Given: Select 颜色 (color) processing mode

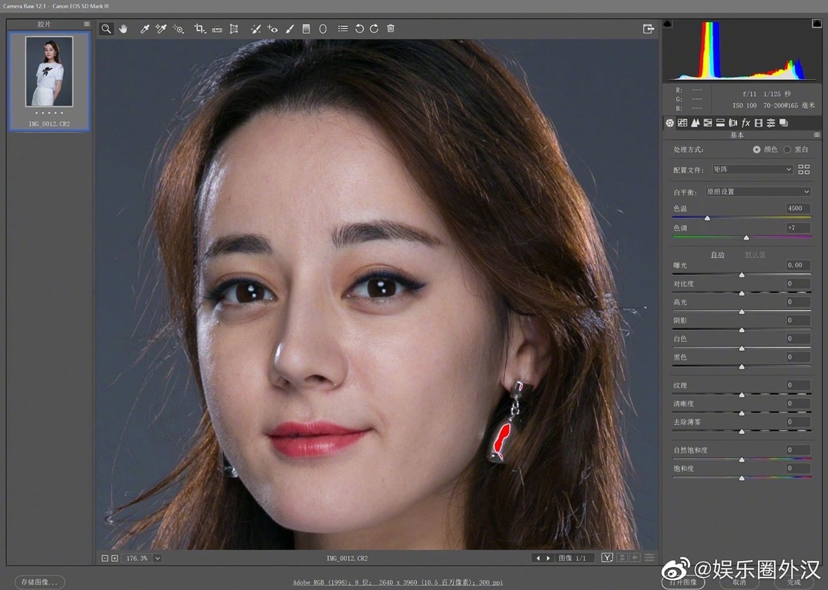Looking at the screenshot, I should [757, 149].
